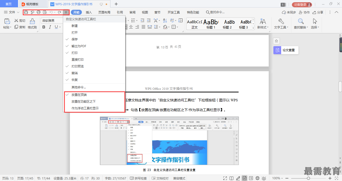Click the Paste clipboard icon
Viewport: 342px width, 181px height.
coord(7,21)
